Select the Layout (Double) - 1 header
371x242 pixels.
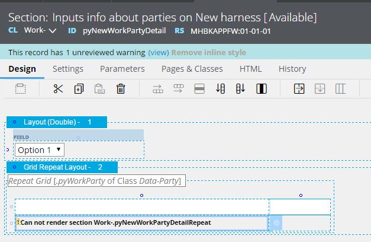tap(57, 122)
